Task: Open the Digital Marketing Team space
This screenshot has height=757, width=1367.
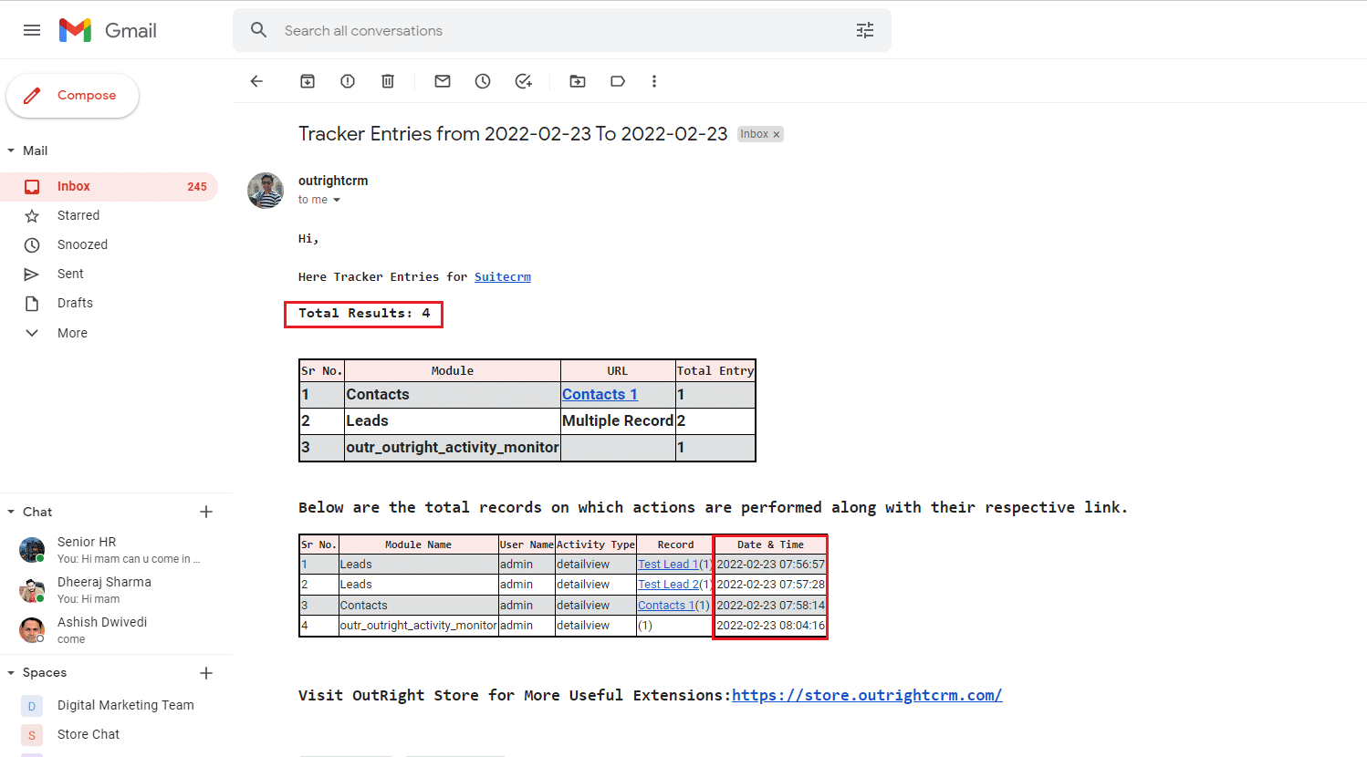Action: coord(116,705)
